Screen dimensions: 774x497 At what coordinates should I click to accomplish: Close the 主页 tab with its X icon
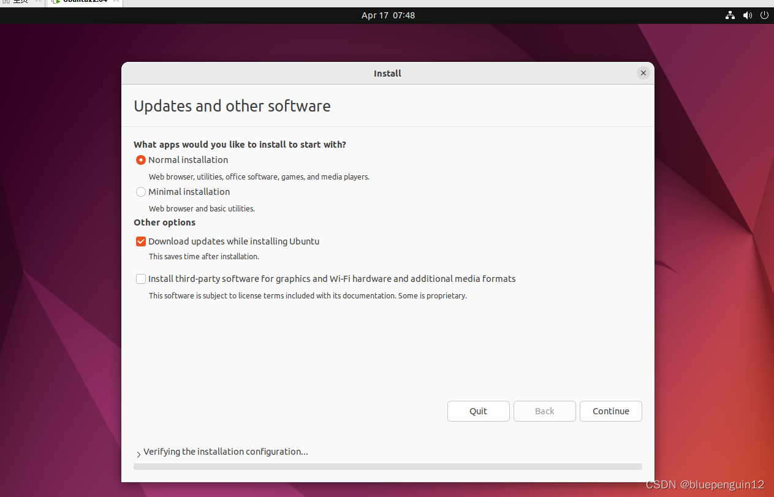click(x=39, y=2)
